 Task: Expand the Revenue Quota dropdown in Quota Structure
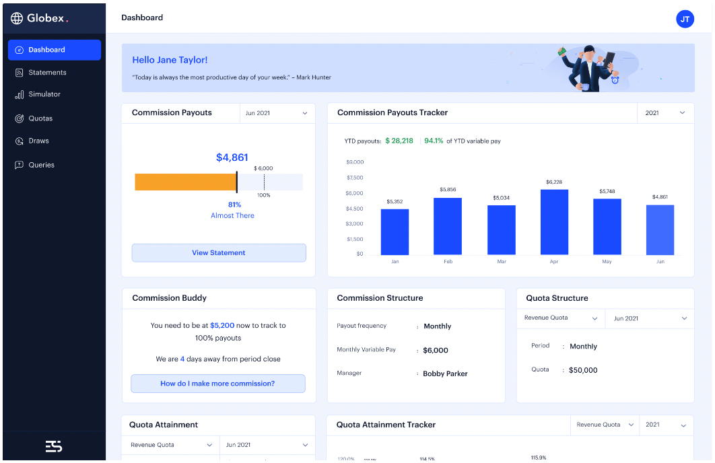561,318
